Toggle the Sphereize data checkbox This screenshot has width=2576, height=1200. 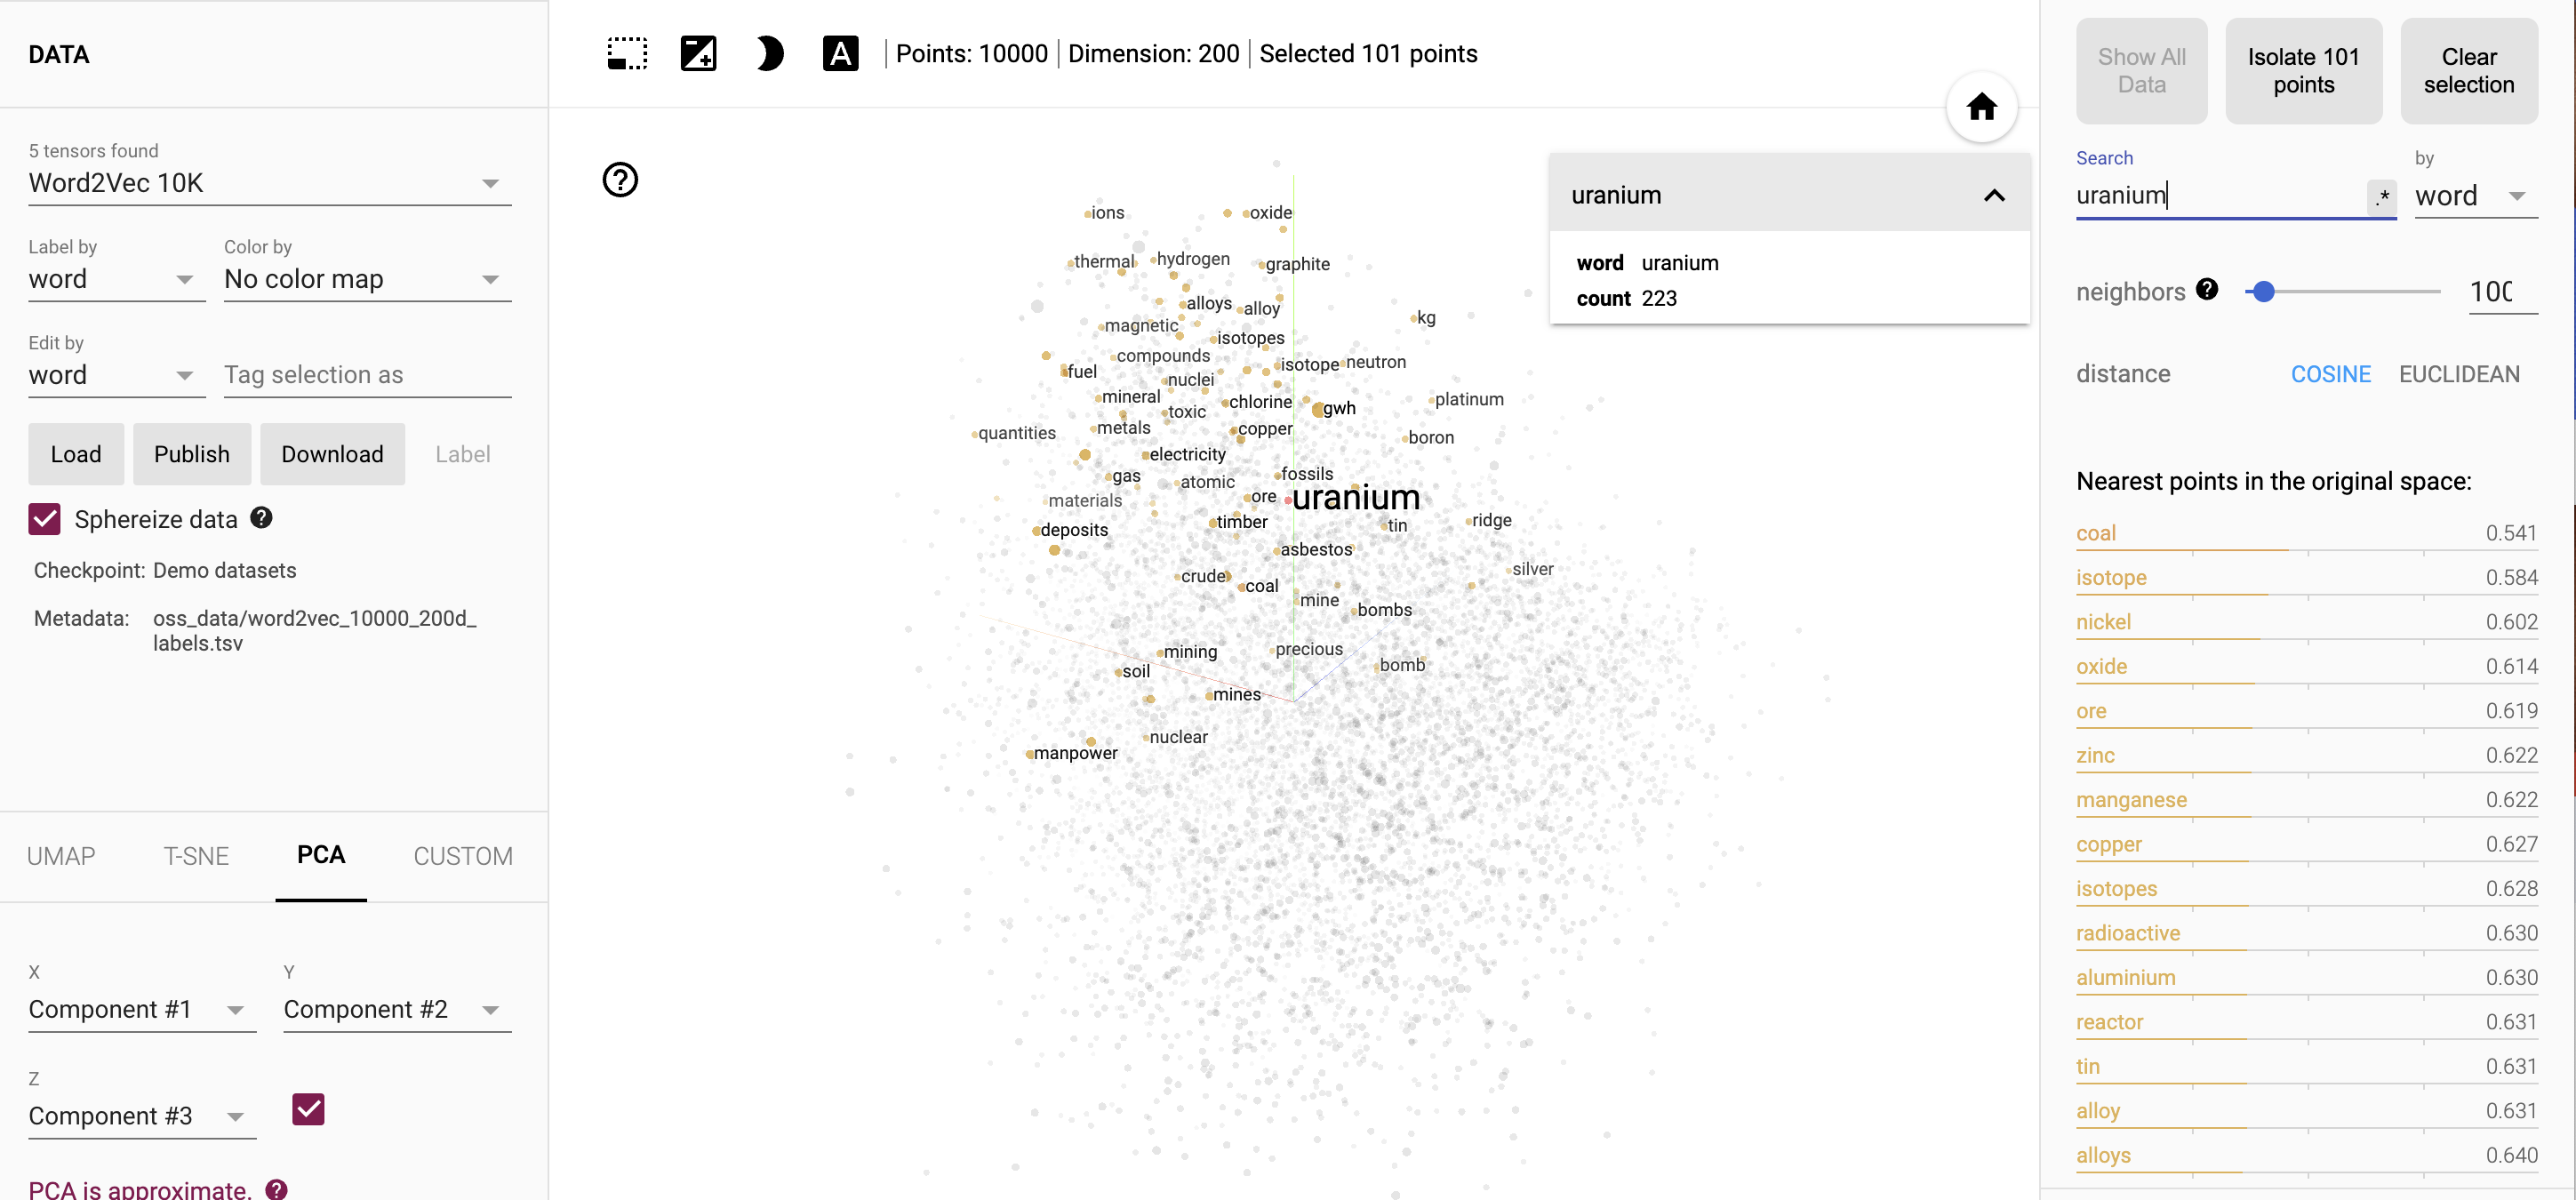tap(44, 519)
